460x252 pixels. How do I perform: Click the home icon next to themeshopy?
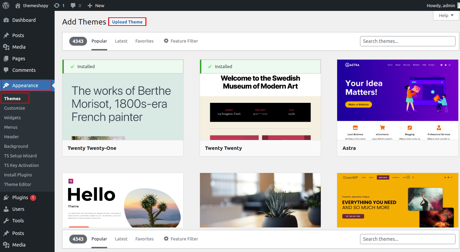coord(18,5)
